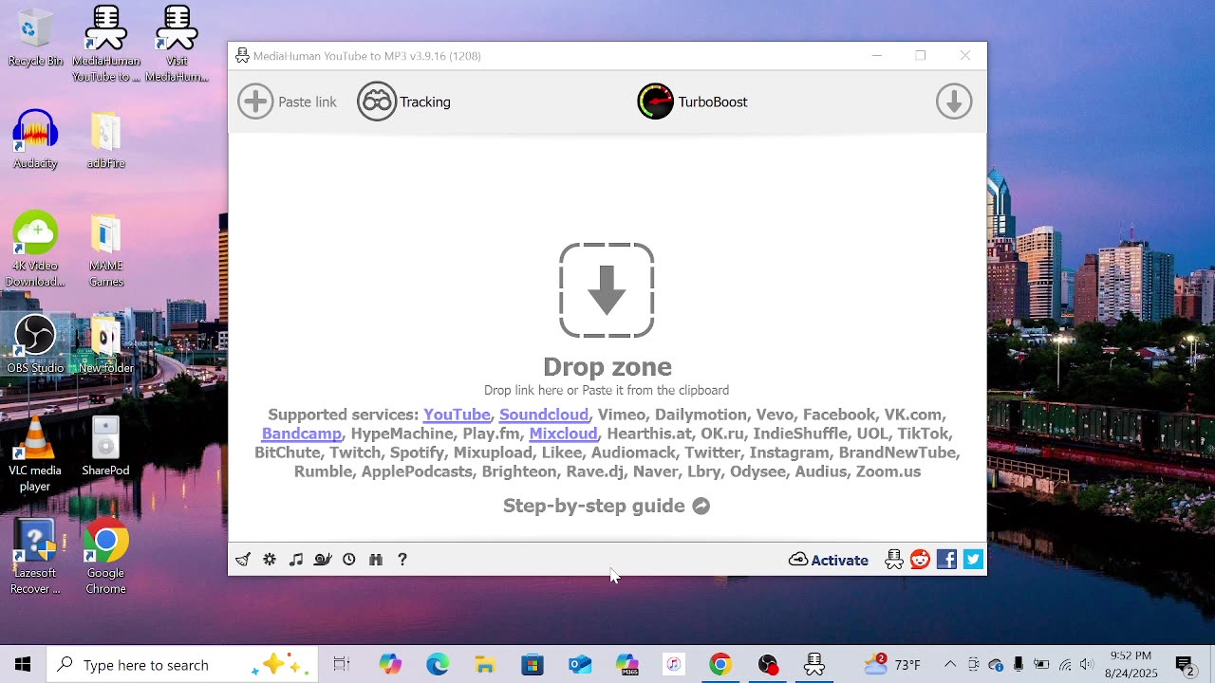Select the adbFire folder on desktop
This screenshot has height=683, width=1215.
click(x=106, y=139)
